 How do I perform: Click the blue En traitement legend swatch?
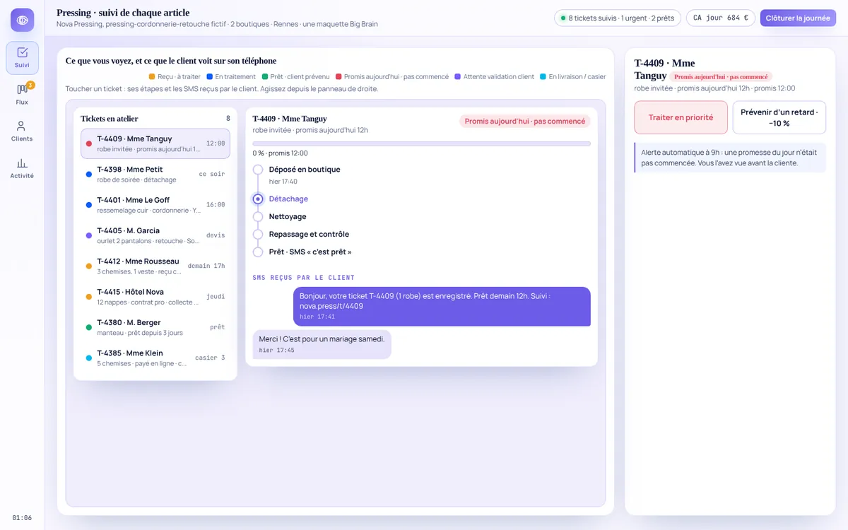[x=210, y=76]
